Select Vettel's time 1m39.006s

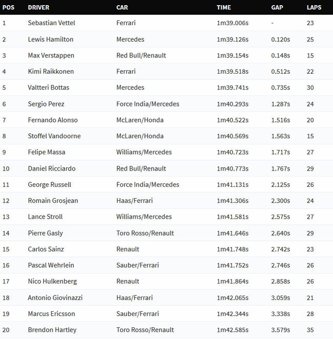tap(233, 23)
